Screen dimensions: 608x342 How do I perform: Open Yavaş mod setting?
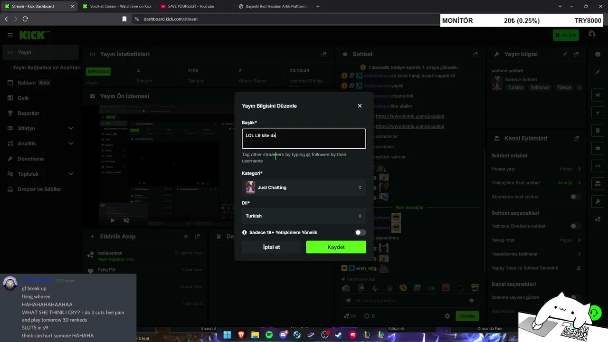(x=536, y=240)
